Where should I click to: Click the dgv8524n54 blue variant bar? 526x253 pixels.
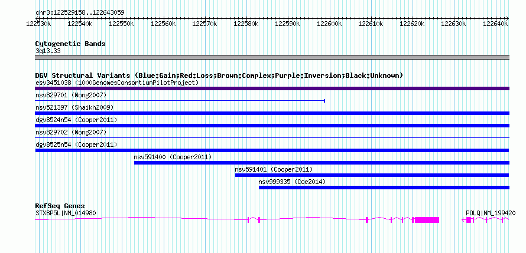(272, 126)
